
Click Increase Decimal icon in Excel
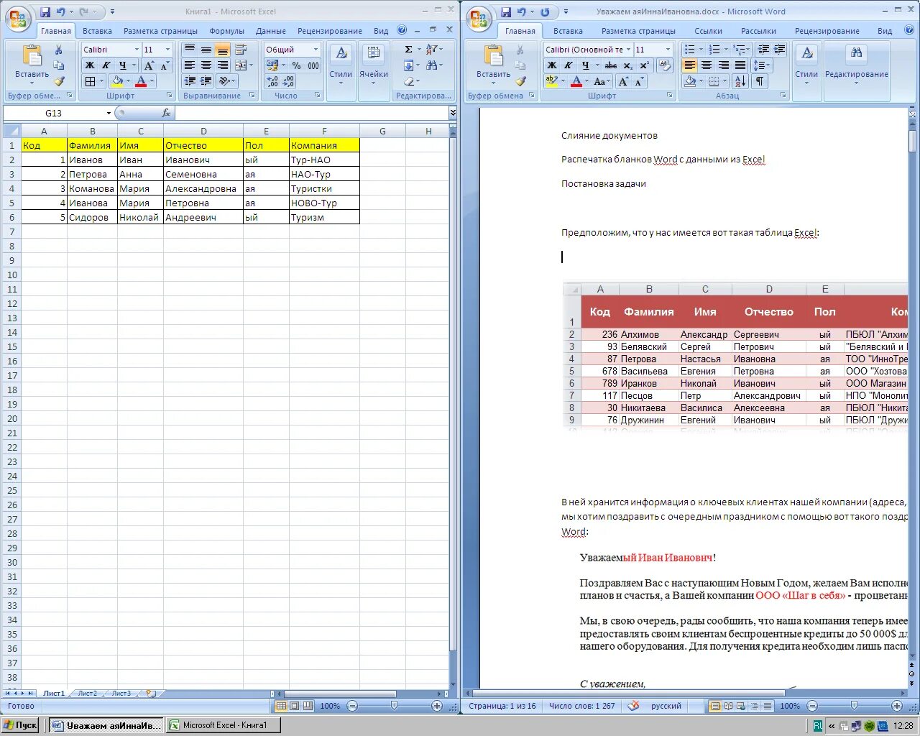[x=273, y=81]
